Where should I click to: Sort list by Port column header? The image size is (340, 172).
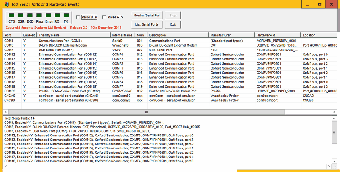click(x=12, y=35)
